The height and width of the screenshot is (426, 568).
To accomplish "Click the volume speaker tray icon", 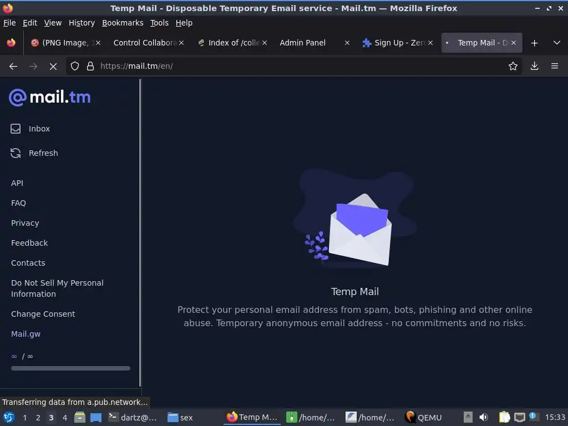I will (484, 418).
